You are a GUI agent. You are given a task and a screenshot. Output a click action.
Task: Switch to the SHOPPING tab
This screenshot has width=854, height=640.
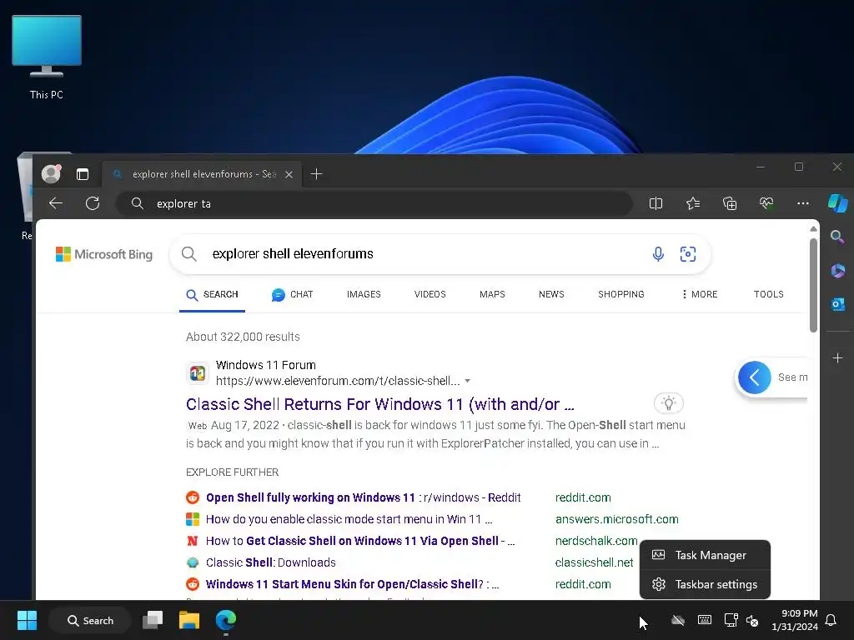620,294
